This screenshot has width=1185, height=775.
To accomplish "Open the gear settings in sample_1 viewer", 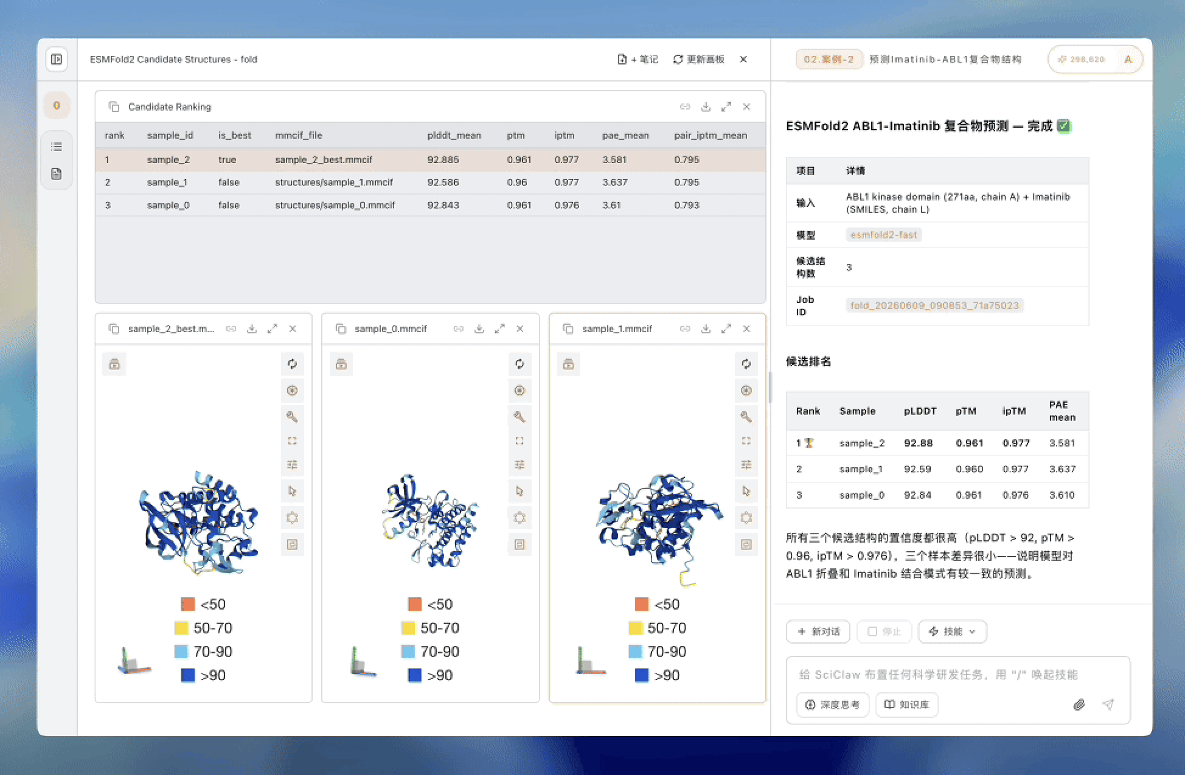I will pos(746,518).
